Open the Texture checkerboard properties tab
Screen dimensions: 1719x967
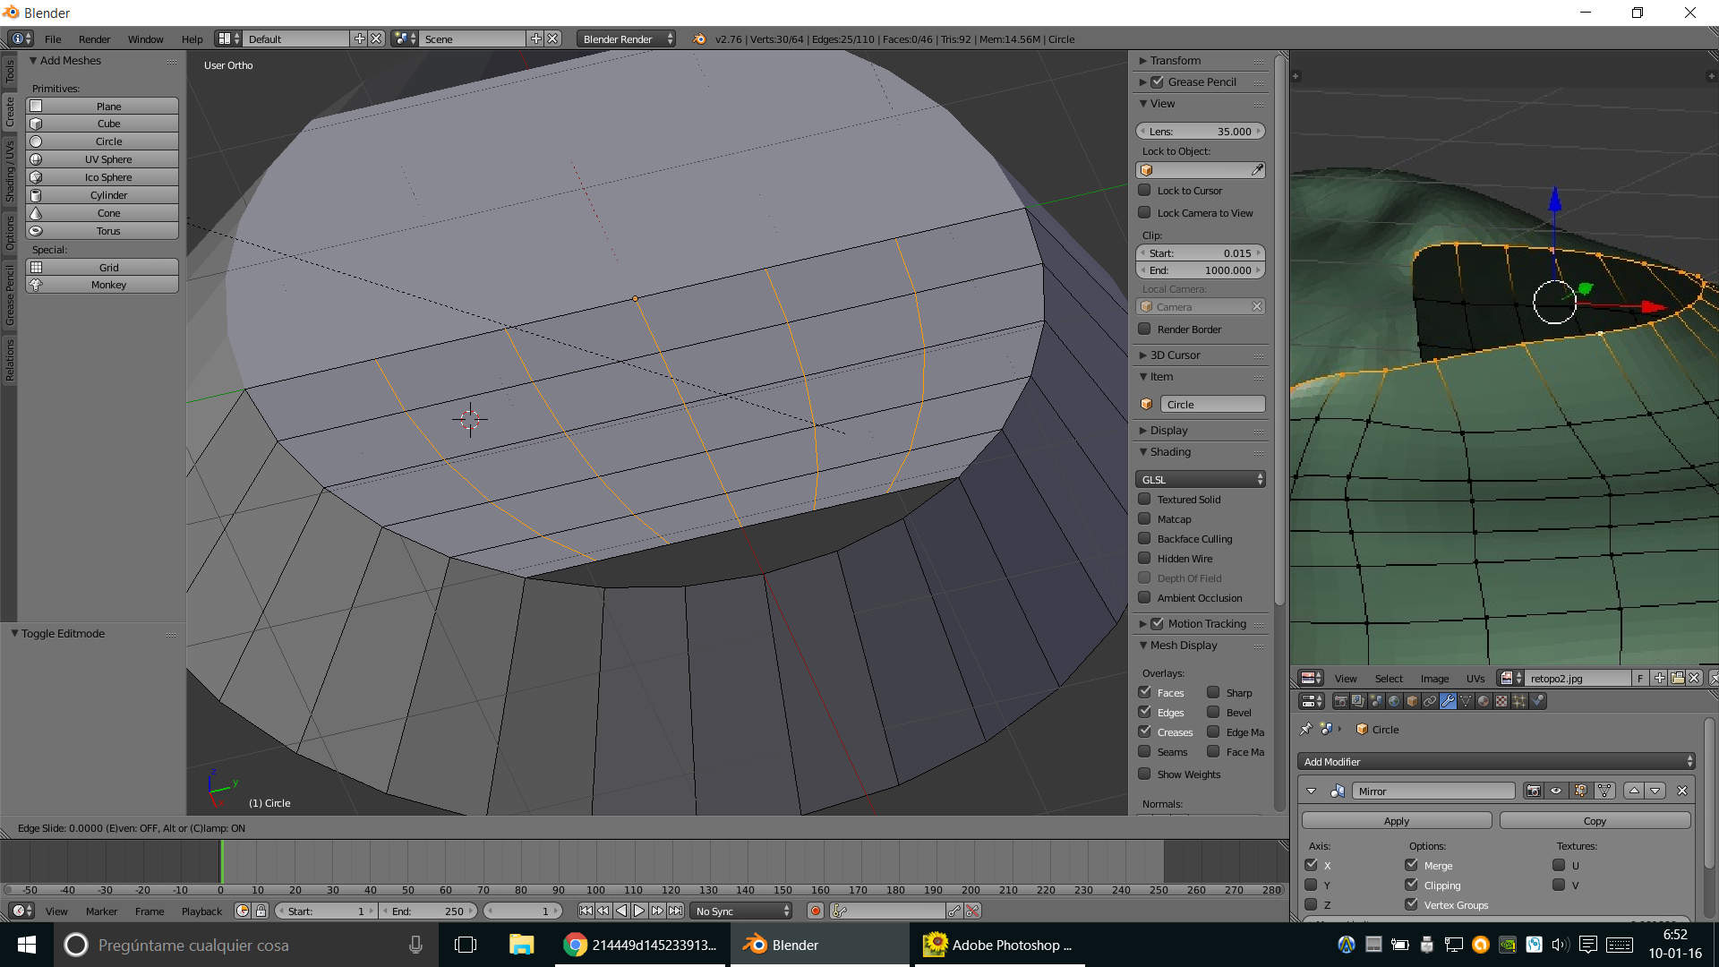(1501, 701)
